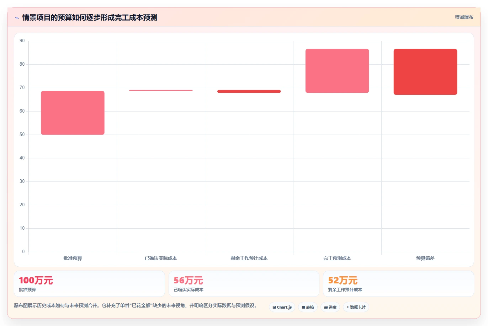Select the 进度 chip
The width and height of the screenshot is (488, 326).
click(330, 307)
